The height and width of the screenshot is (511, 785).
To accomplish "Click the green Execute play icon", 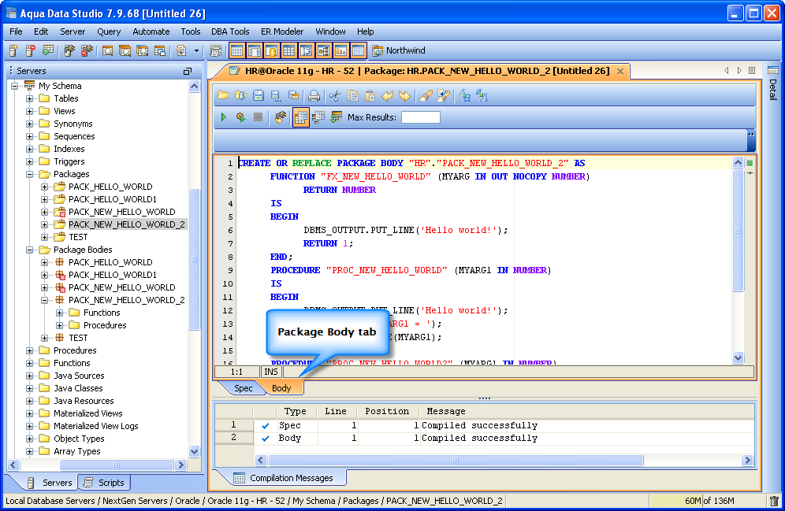I will tap(224, 117).
